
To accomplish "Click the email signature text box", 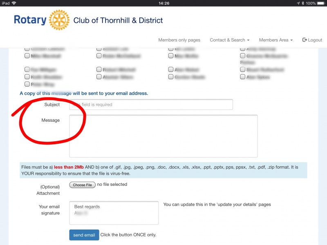I will click(x=114, y=213).
